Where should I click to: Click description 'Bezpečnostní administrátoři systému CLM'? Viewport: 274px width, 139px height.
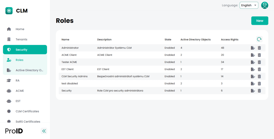coord(123,76)
